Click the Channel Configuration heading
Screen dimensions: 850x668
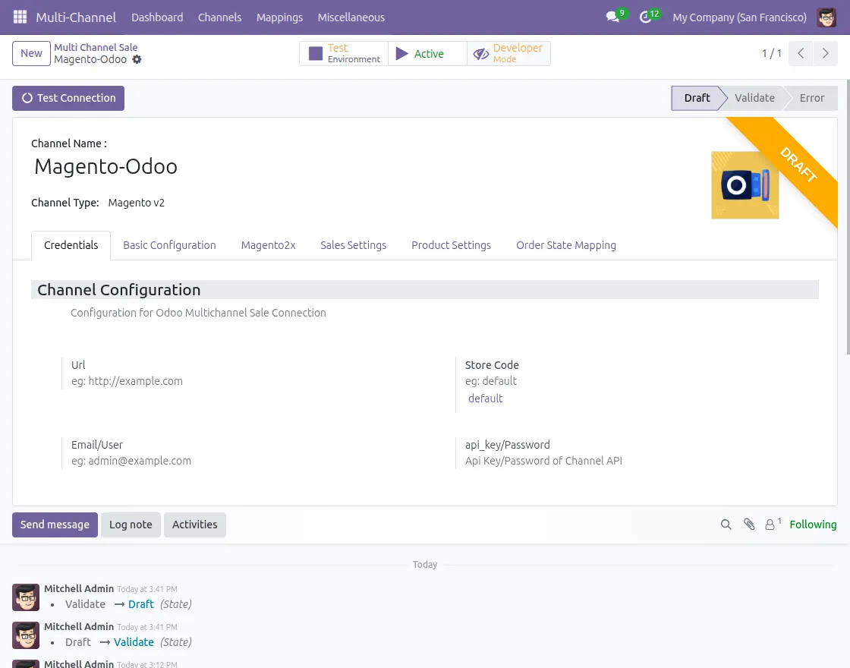coord(118,290)
